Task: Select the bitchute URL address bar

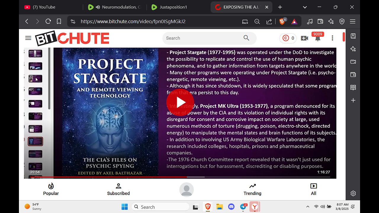Action: click(x=133, y=21)
